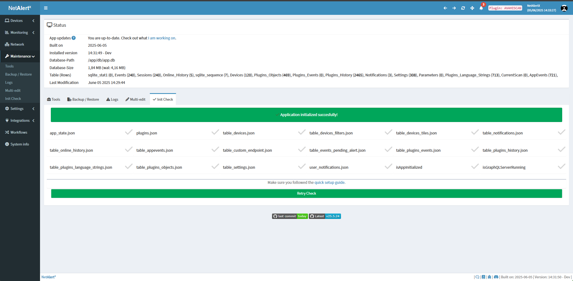This screenshot has width=573, height=281.
Task: Open the documentation book icon in footer
Action: (483, 277)
